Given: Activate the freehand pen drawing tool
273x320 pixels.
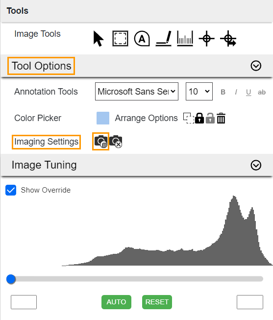Looking at the screenshot, I should [x=164, y=39].
